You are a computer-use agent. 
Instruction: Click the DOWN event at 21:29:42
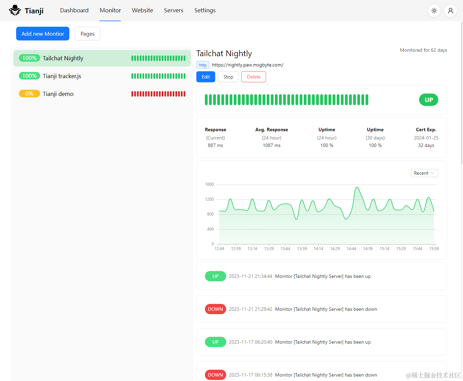(322, 309)
